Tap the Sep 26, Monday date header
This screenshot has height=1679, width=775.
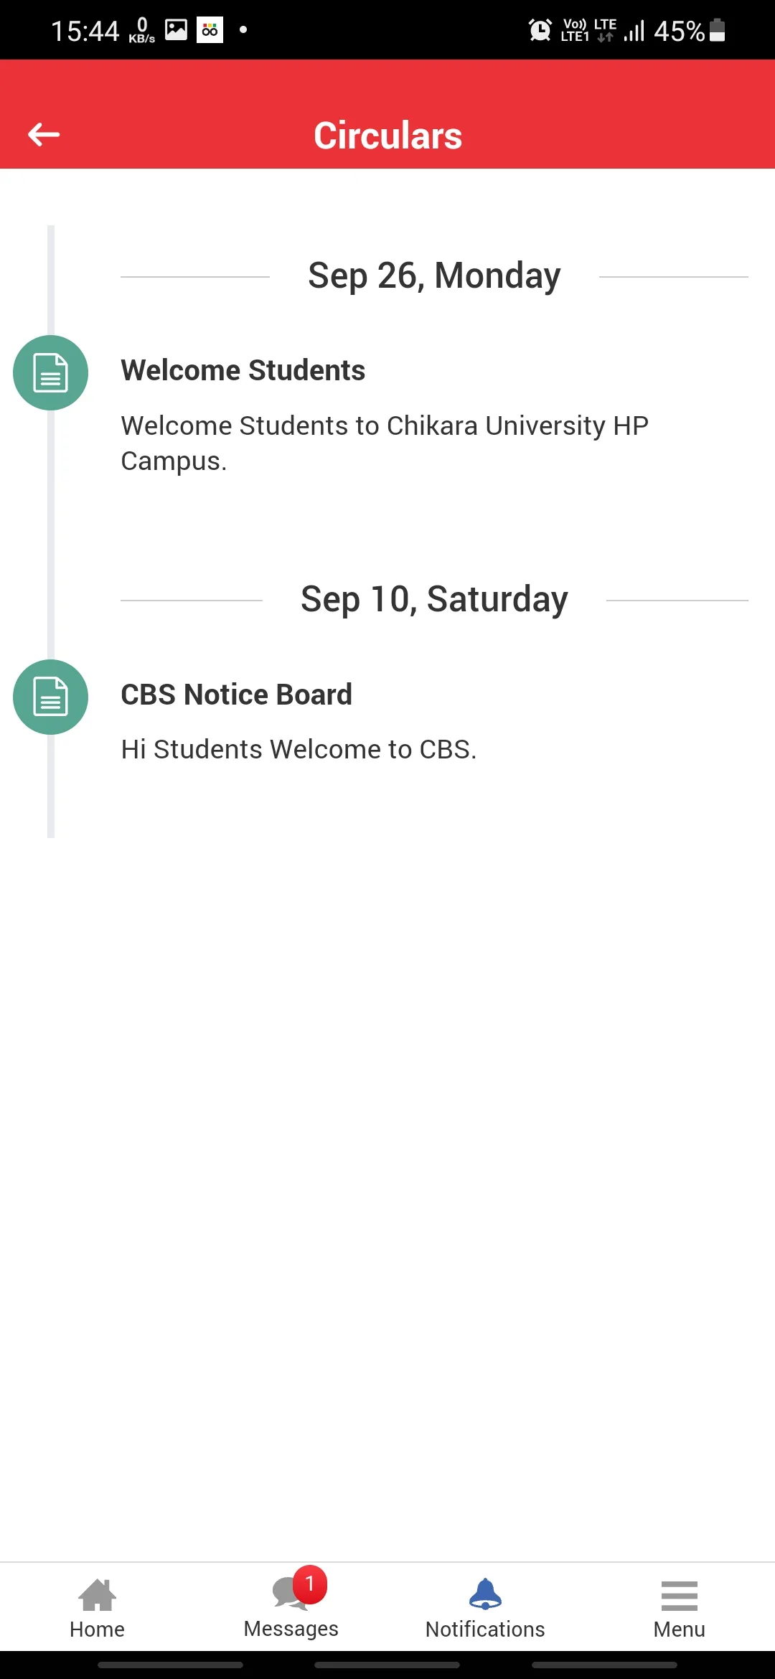point(434,276)
